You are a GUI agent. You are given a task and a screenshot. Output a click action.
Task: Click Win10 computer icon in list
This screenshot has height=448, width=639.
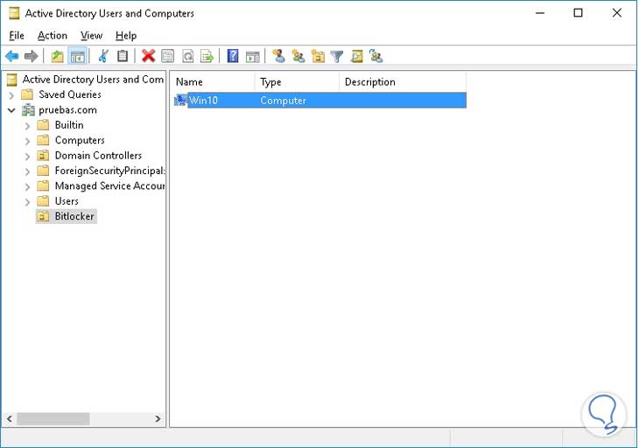coord(180,101)
